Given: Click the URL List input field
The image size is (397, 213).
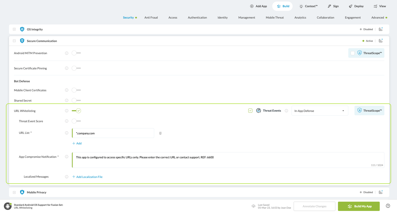Looking at the screenshot, I should [x=113, y=133].
